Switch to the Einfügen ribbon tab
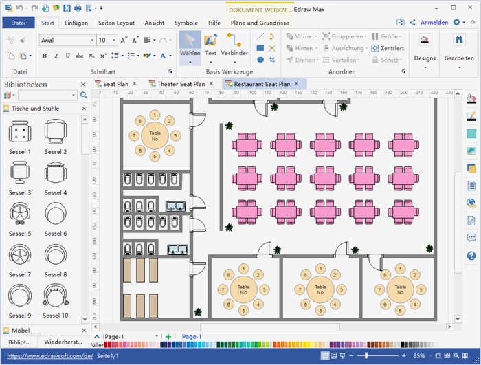Viewport: 481px width, 365px height. [76, 23]
